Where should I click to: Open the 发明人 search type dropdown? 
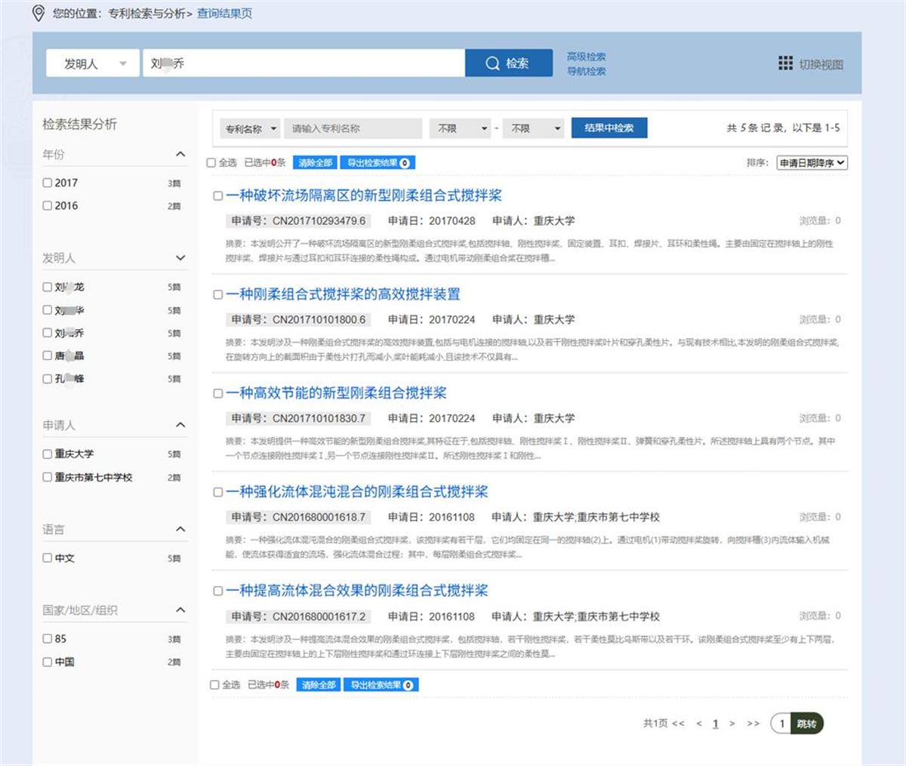click(x=93, y=64)
